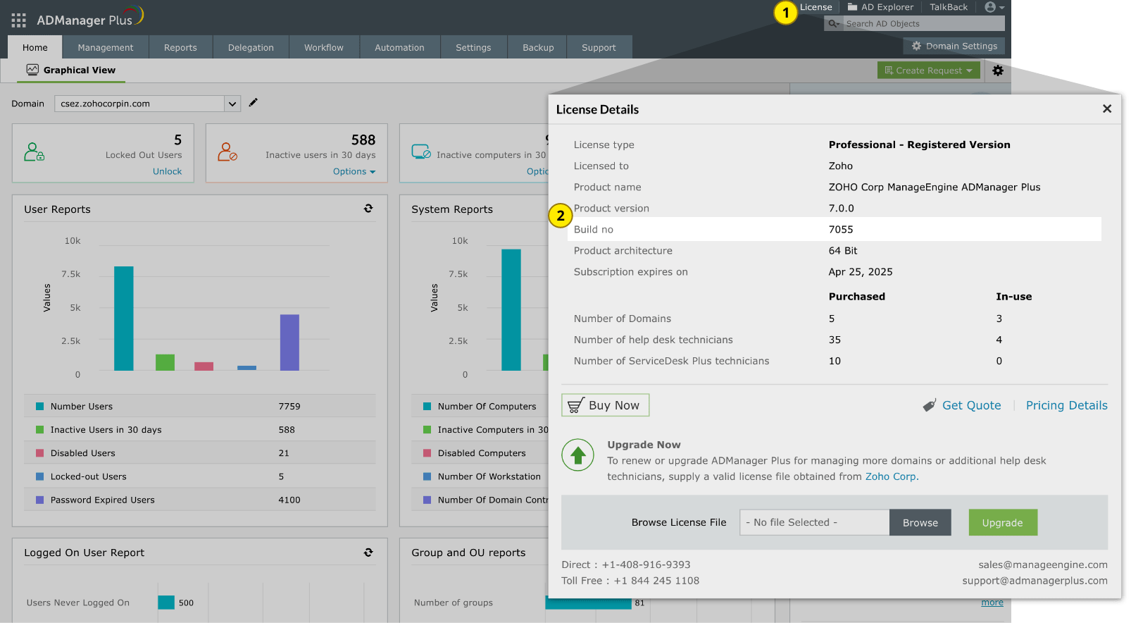Close the License Details dialog

pyautogui.click(x=1107, y=109)
